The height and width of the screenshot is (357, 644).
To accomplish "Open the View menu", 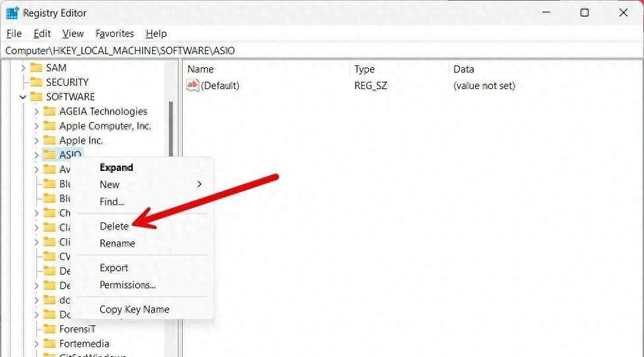I will point(73,34).
